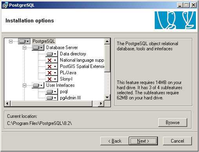Click the horizontal scroll right arrow
Viewport: 199px width, 152px height.
tap(101, 104)
